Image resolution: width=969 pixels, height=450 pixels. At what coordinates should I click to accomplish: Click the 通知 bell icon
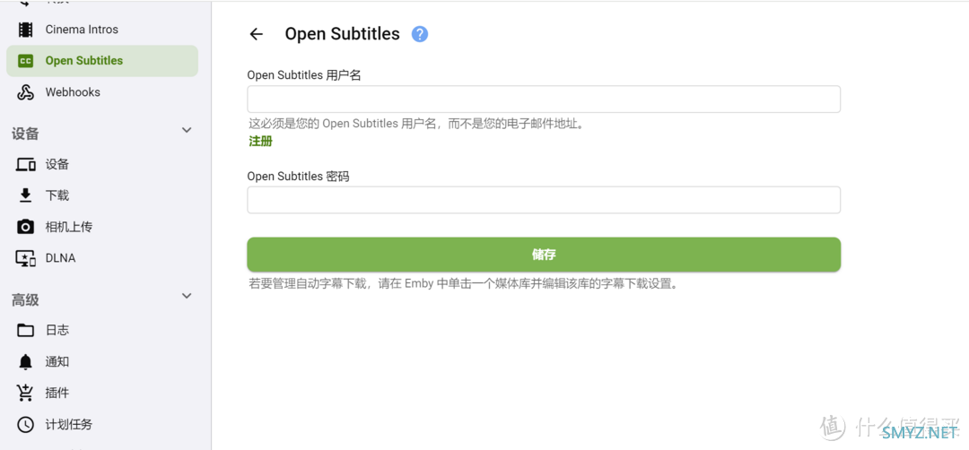click(x=25, y=362)
